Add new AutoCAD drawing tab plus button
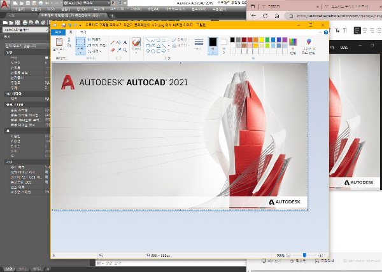Image resolution: width=382 pixels, height=272 pixels. pyautogui.click(x=112, y=15)
